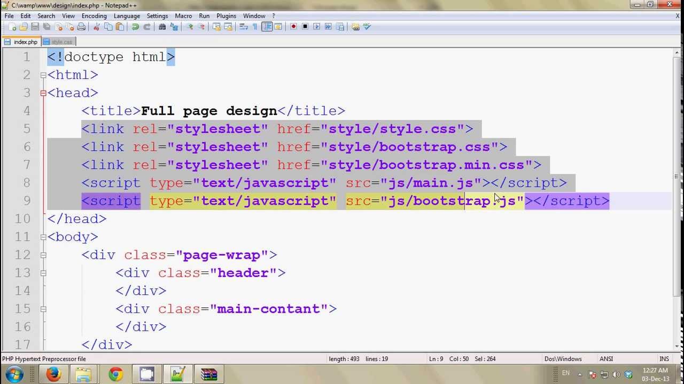Image resolution: width=684 pixels, height=384 pixels.
Task: Click the Open file toolbar icon
Action: click(x=24, y=27)
